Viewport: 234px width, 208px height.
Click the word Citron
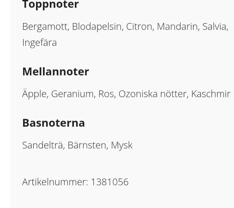coord(139,27)
